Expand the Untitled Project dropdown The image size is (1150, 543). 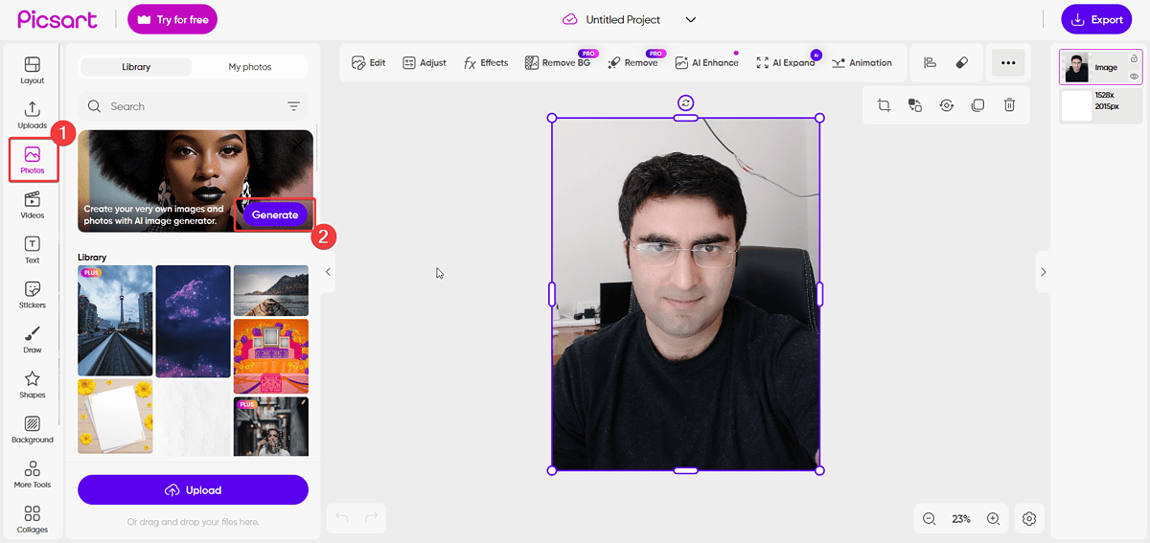tap(691, 19)
